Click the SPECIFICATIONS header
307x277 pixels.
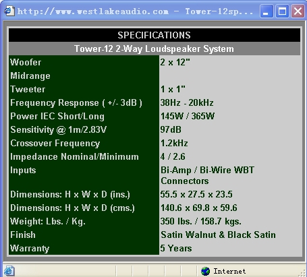click(155, 35)
